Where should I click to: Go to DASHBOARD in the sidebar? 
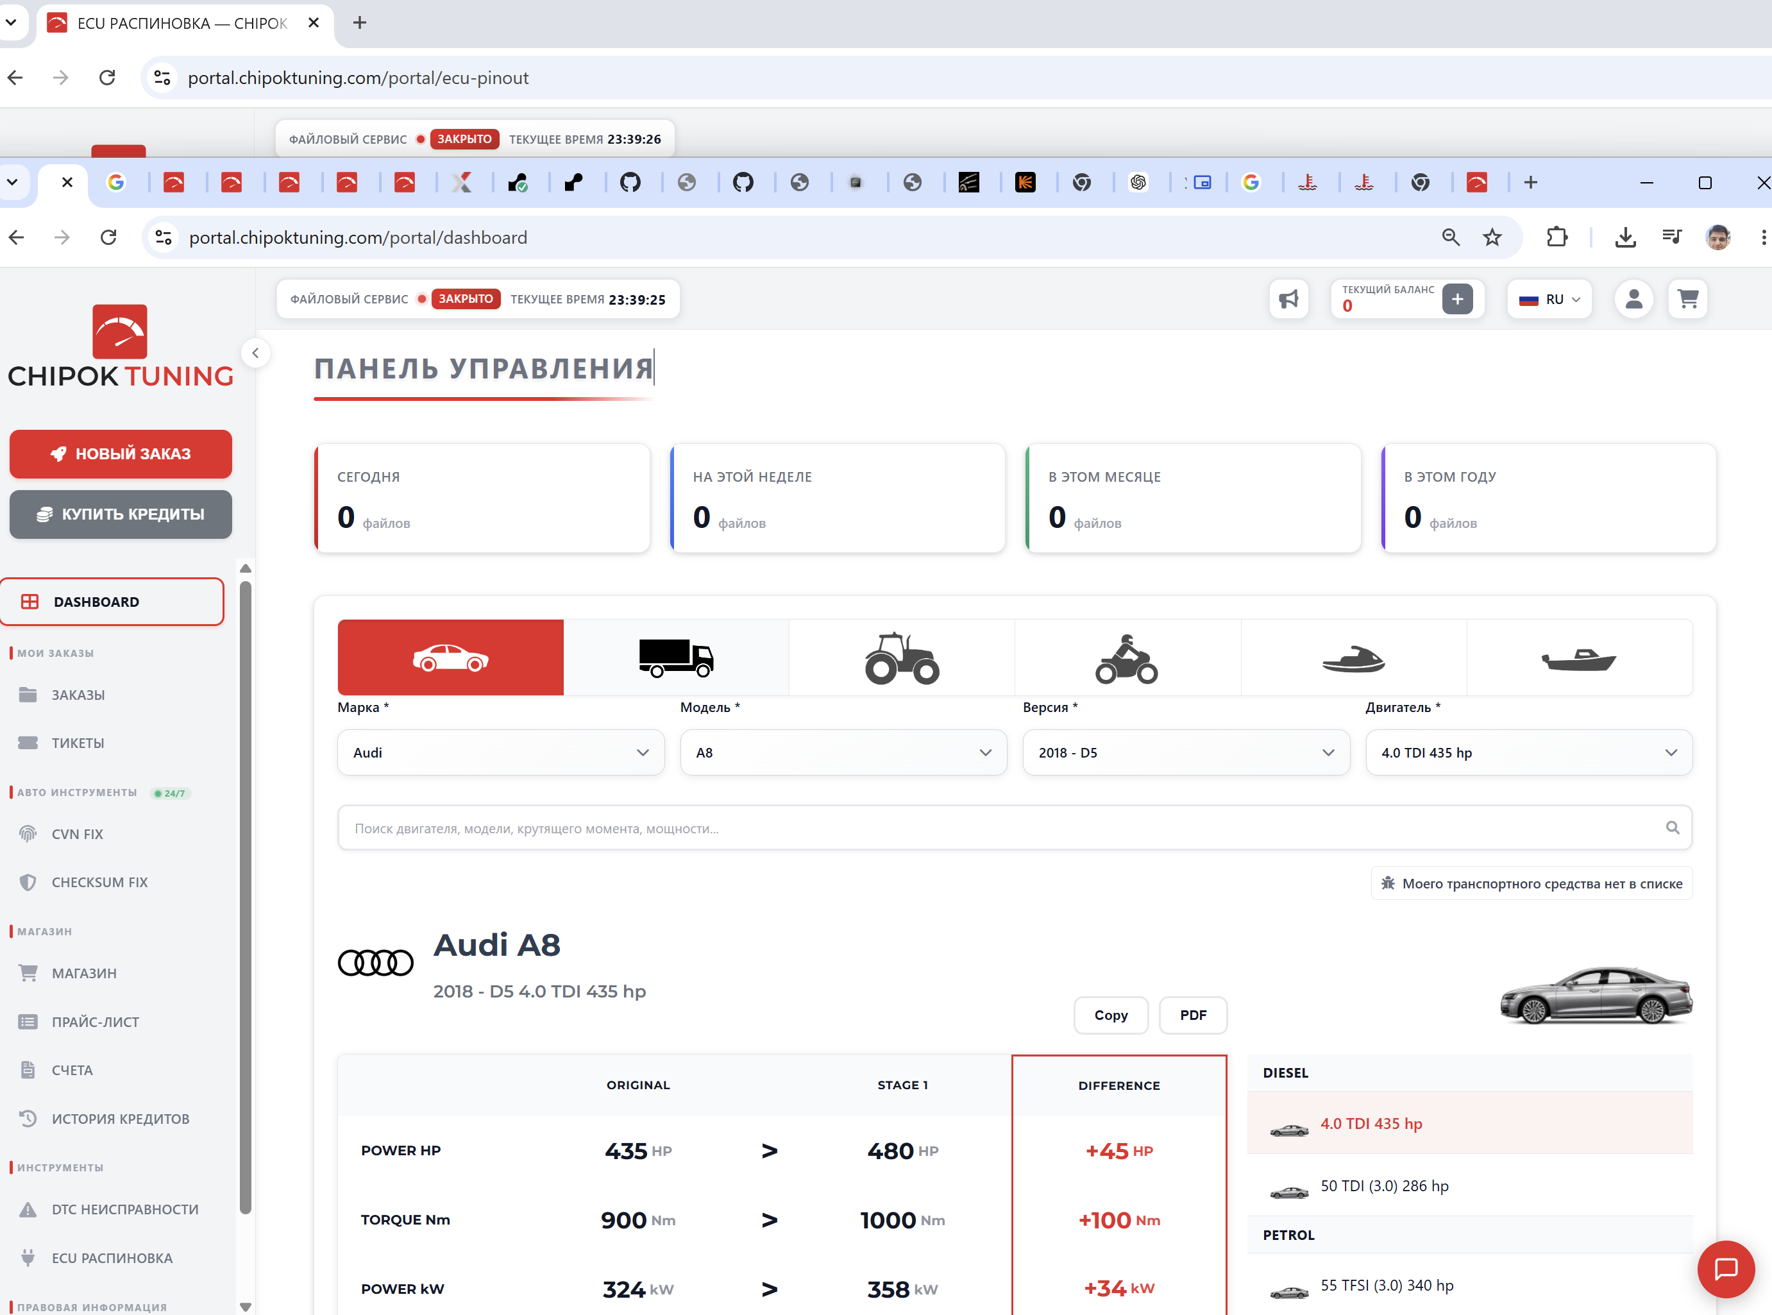point(112,602)
